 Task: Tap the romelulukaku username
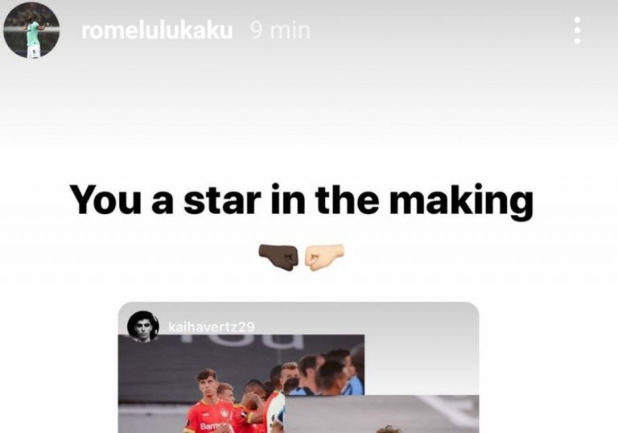pyautogui.click(x=157, y=31)
